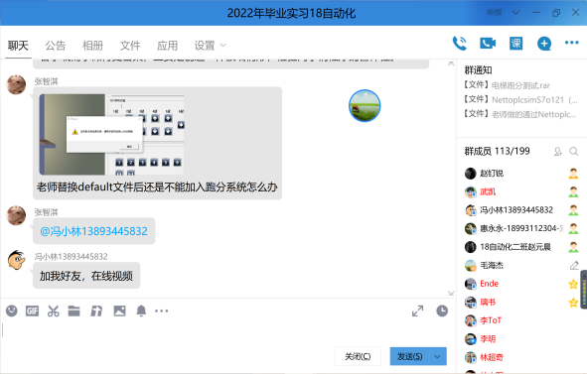Click the GIF sticker icon
Image resolution: width=587 pixels, height=374 pixels.
coord(32,311)
